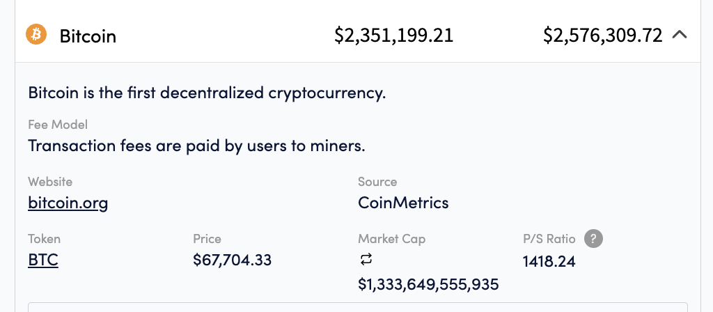The image size is (713, 312).
Task: Click the 1418.24 P/S ratio value
Action: (x=549, y=262)
